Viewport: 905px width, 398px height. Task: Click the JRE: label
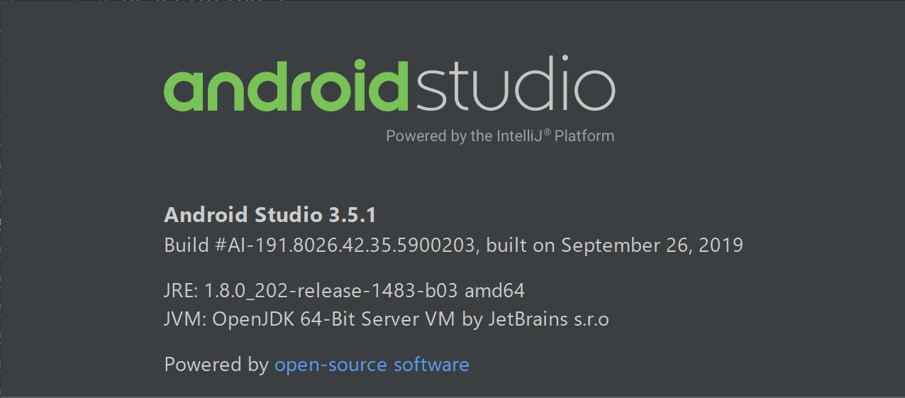[182, 290]
